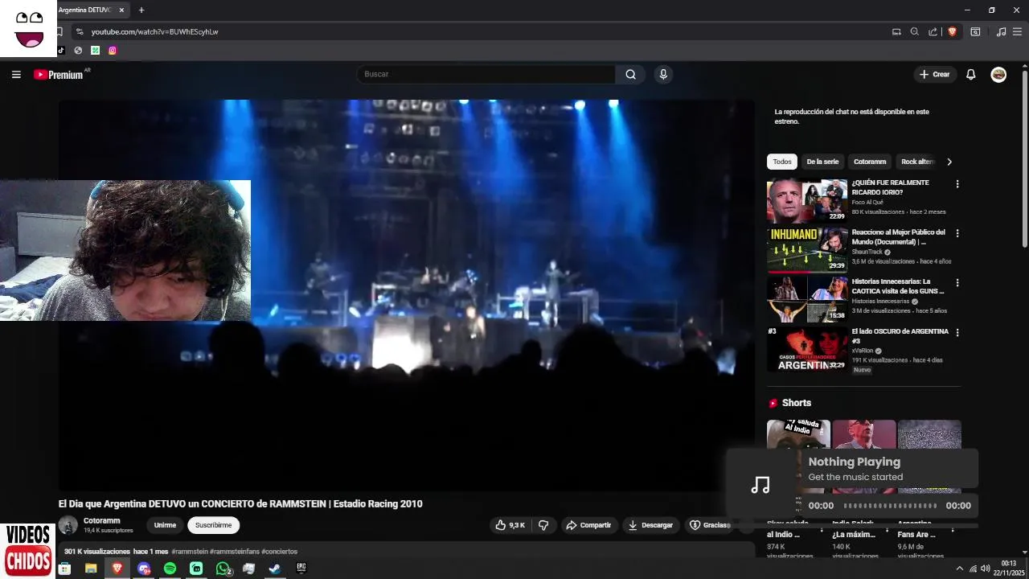The width and height of the screenshot is (1029, 579).
Task: Show more filter chips with the arrow
Action: pos(949,162)
